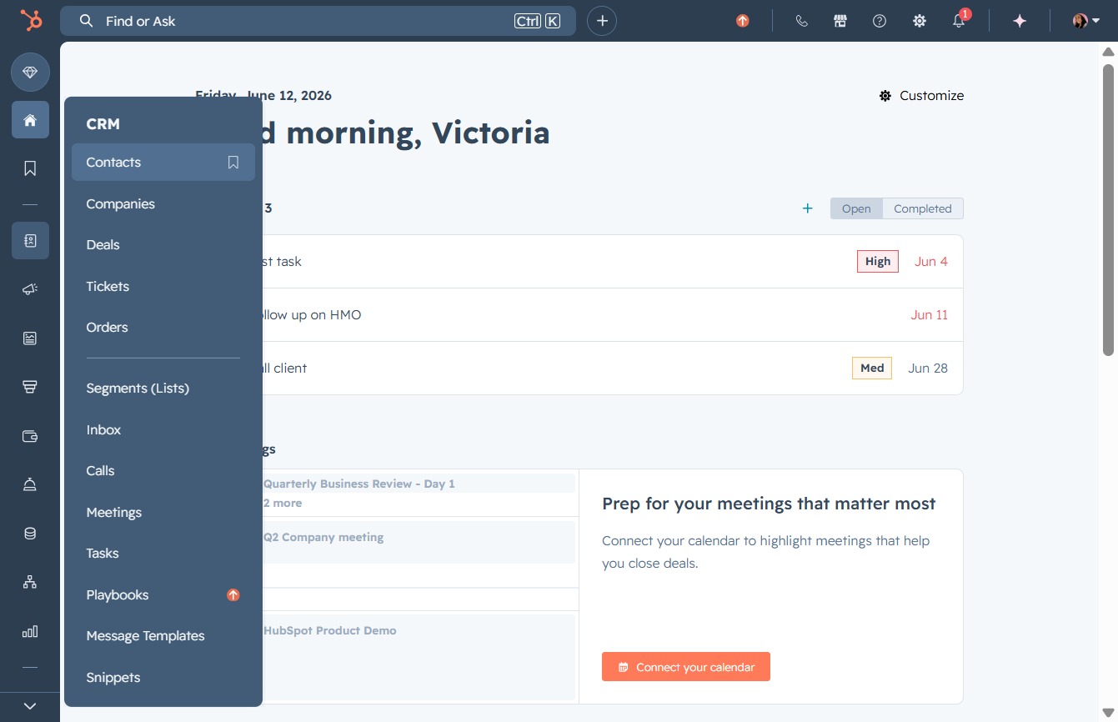Viewport: 1118px width, 722px height.
Task: Open Companies in the CRM menu
Action: tap(163, 203)
